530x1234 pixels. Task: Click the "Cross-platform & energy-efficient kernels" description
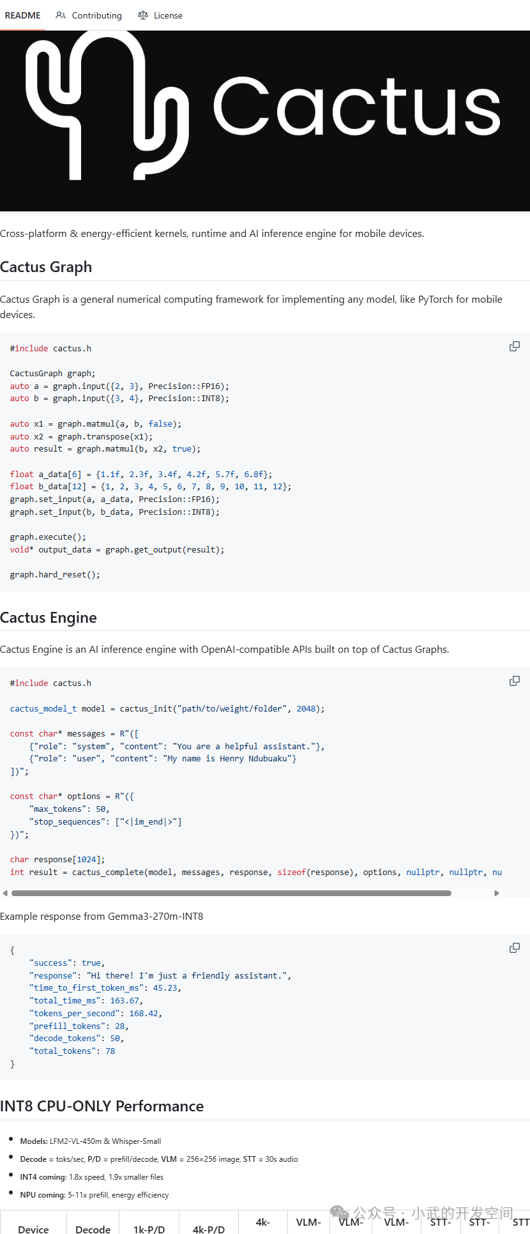(x=212, y=234)
